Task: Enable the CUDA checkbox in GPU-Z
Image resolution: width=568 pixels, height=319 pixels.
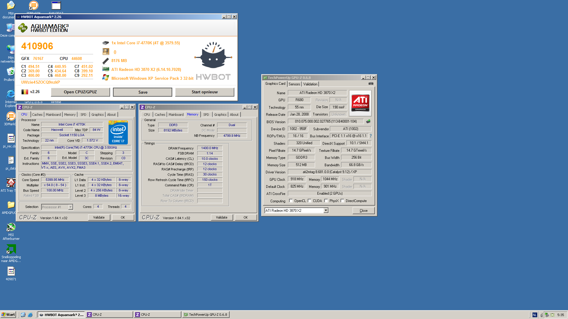Action: point(309,201)
